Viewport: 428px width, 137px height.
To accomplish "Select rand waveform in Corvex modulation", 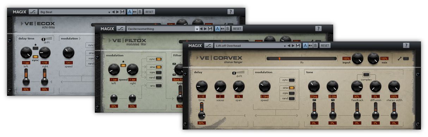I will point(292,99).
